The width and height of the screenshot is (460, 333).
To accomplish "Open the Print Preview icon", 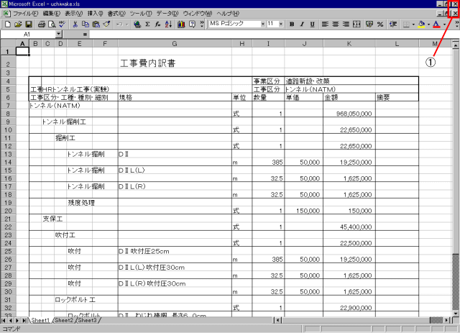I will point(52,24).
